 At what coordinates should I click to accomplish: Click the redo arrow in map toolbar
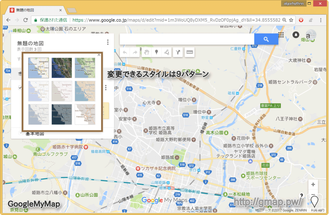coord(135,52)
